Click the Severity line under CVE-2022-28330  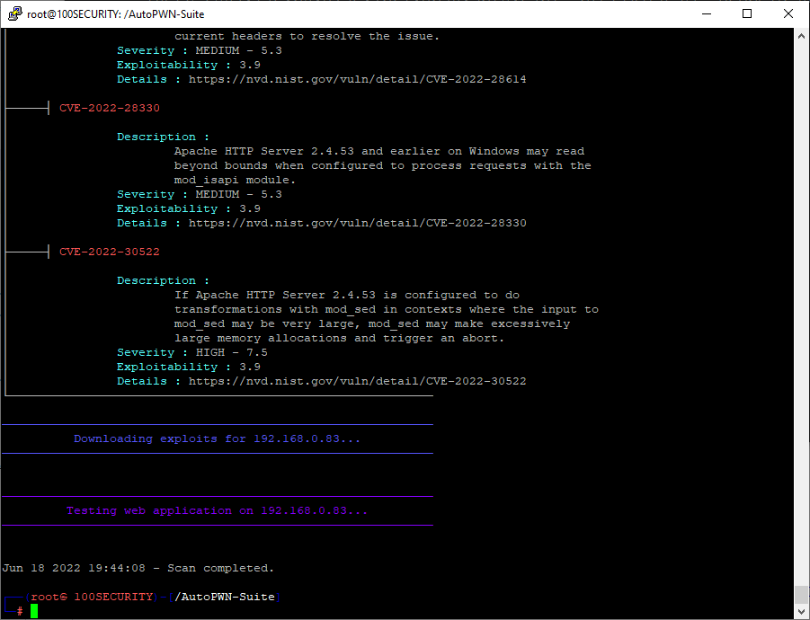(200, 195)
